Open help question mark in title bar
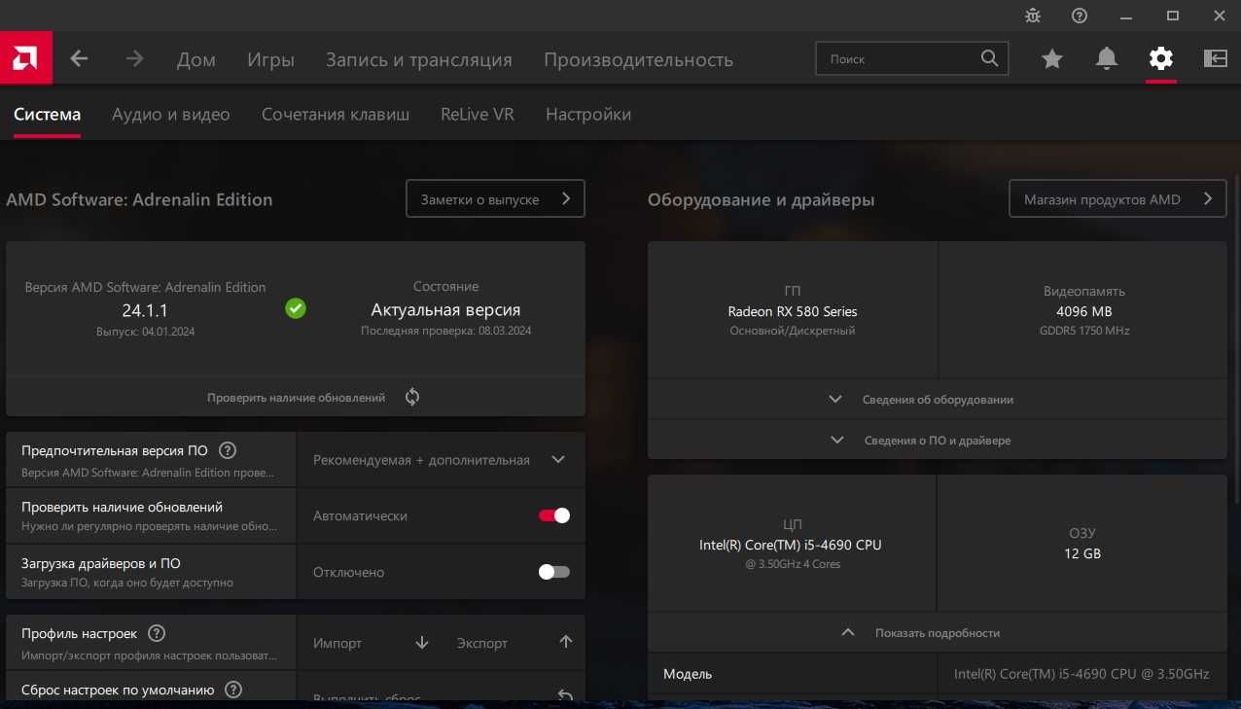 click(1080, 16)
